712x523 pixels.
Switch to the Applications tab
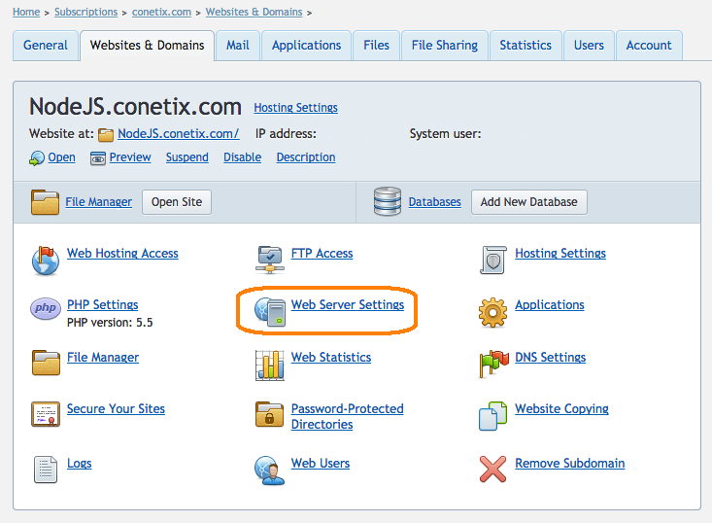(307, 46)
